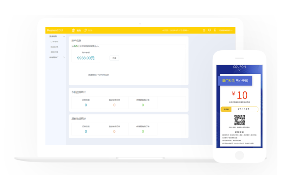Collapse the 直接销售 sidebar section
The height and width of the screenshot is (175, 282).
click(x=64, y=36)
